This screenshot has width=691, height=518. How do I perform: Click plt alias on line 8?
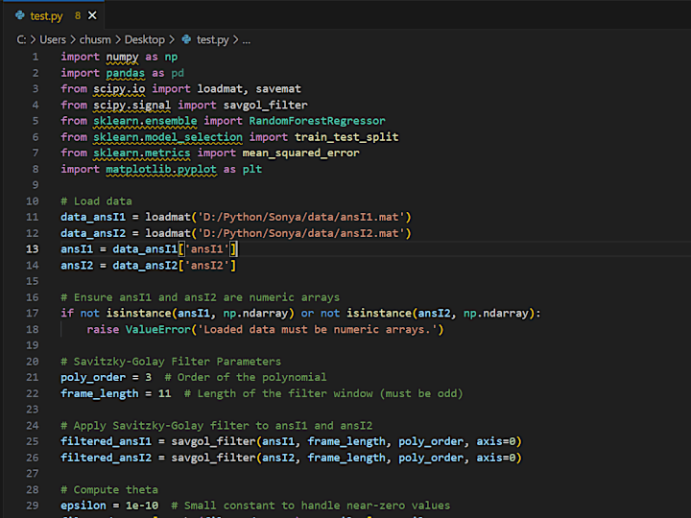click(x=252, y=170)
